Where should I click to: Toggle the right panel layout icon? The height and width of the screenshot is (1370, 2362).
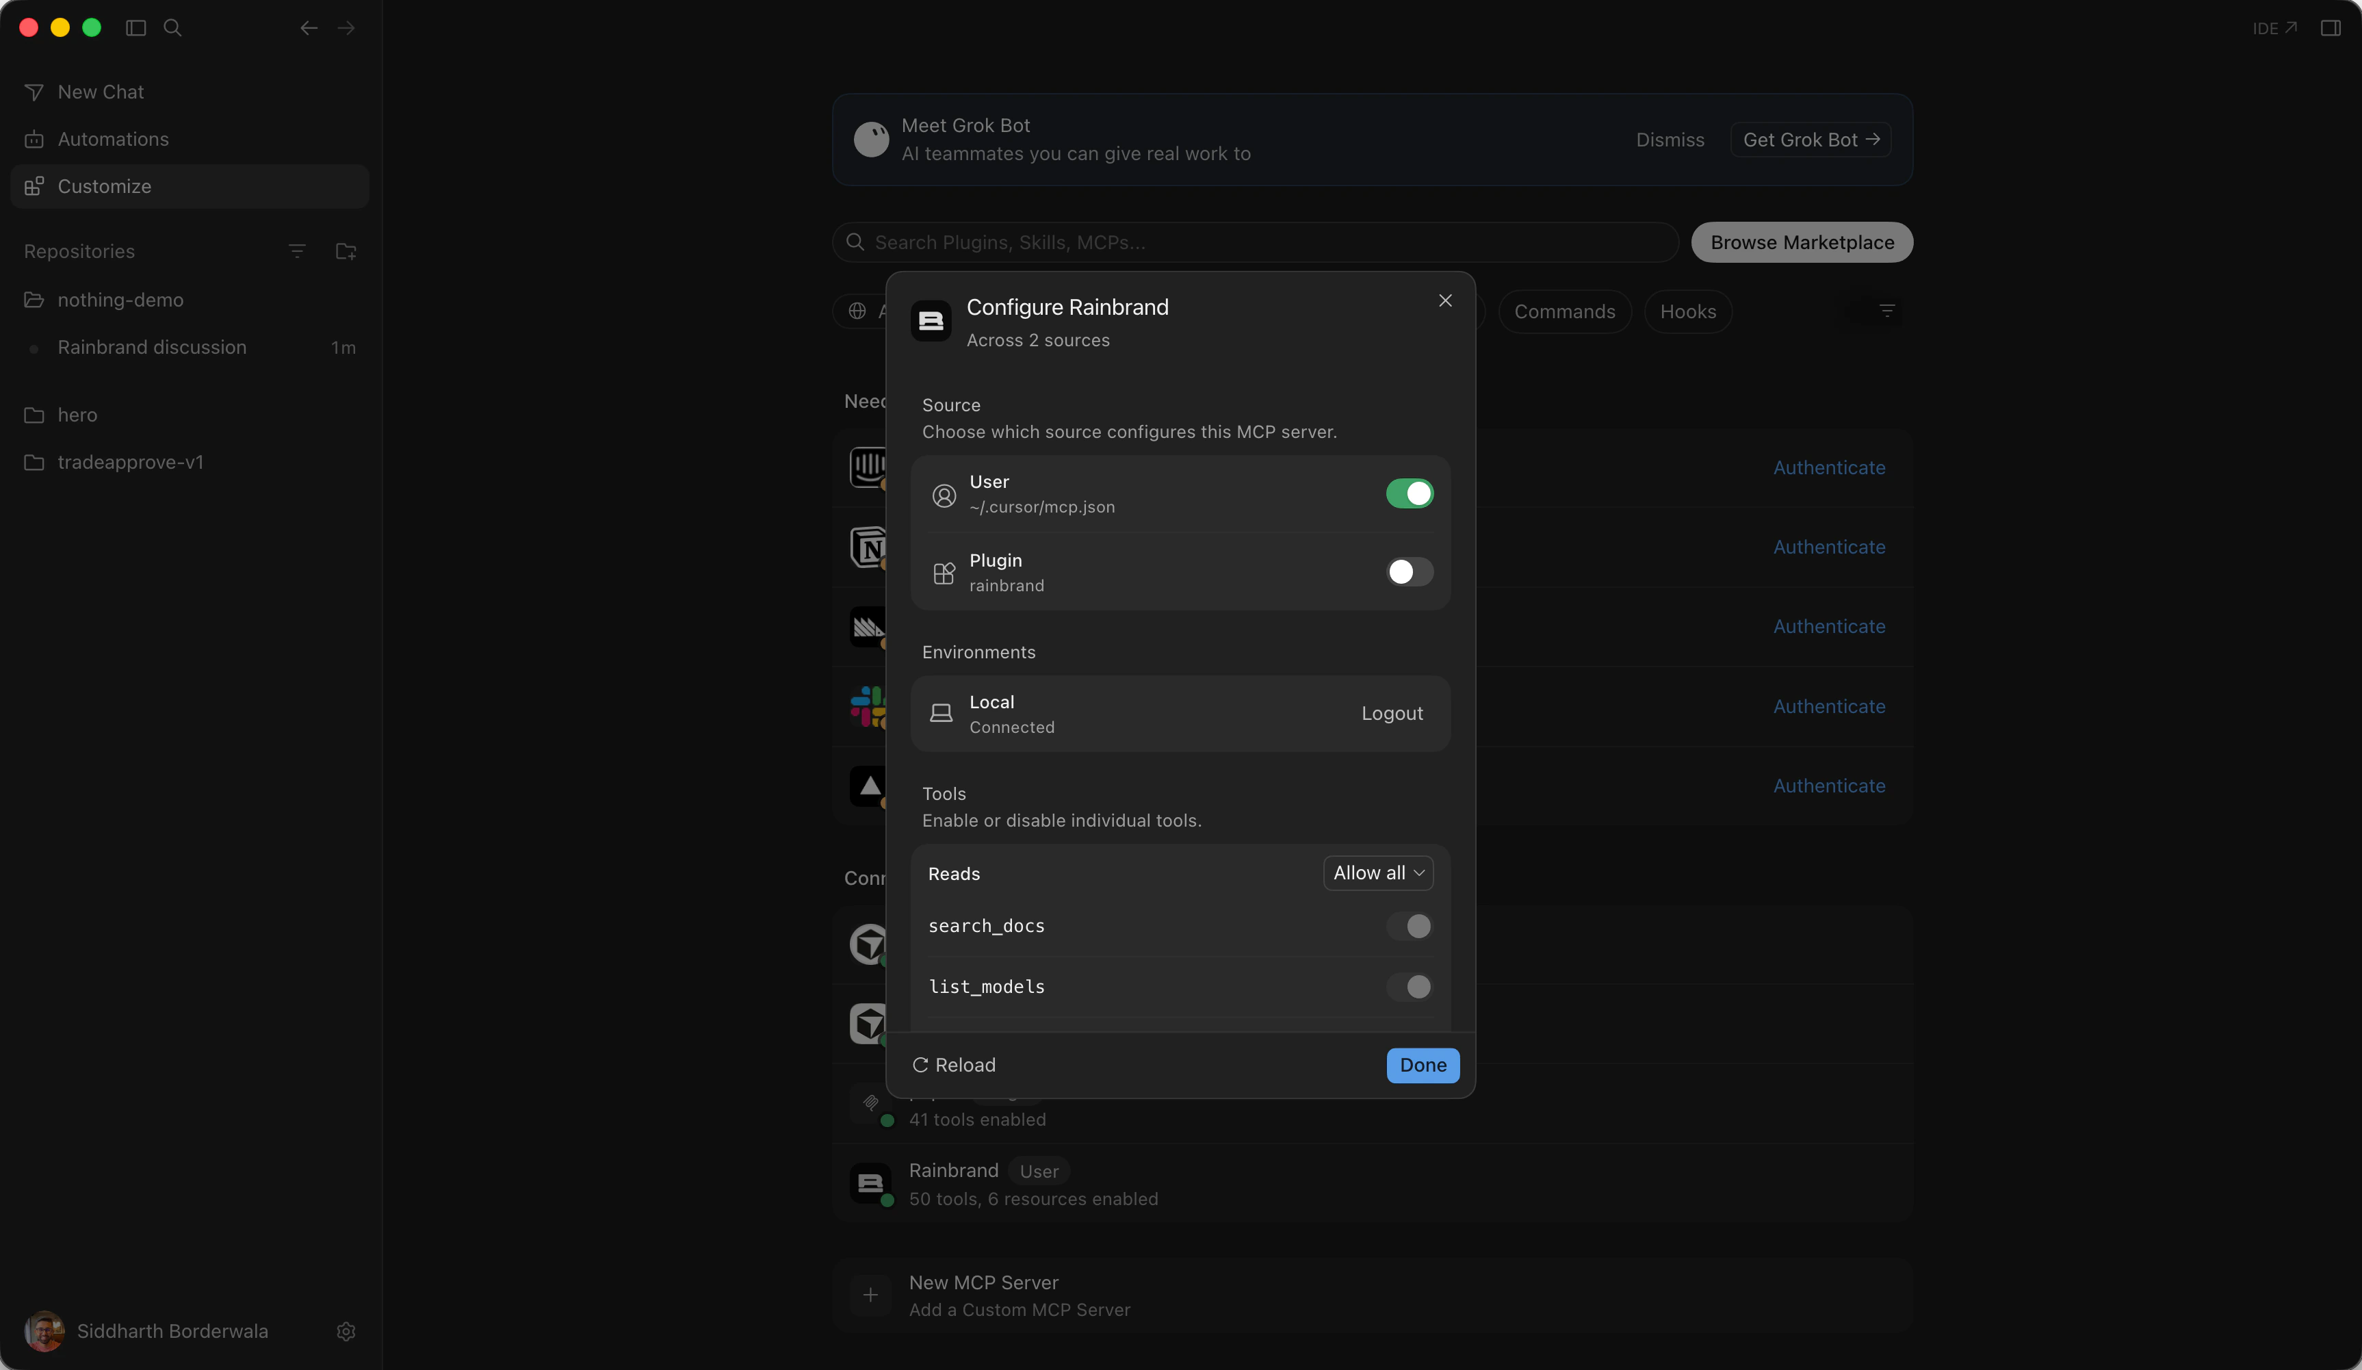point(2331,28)
